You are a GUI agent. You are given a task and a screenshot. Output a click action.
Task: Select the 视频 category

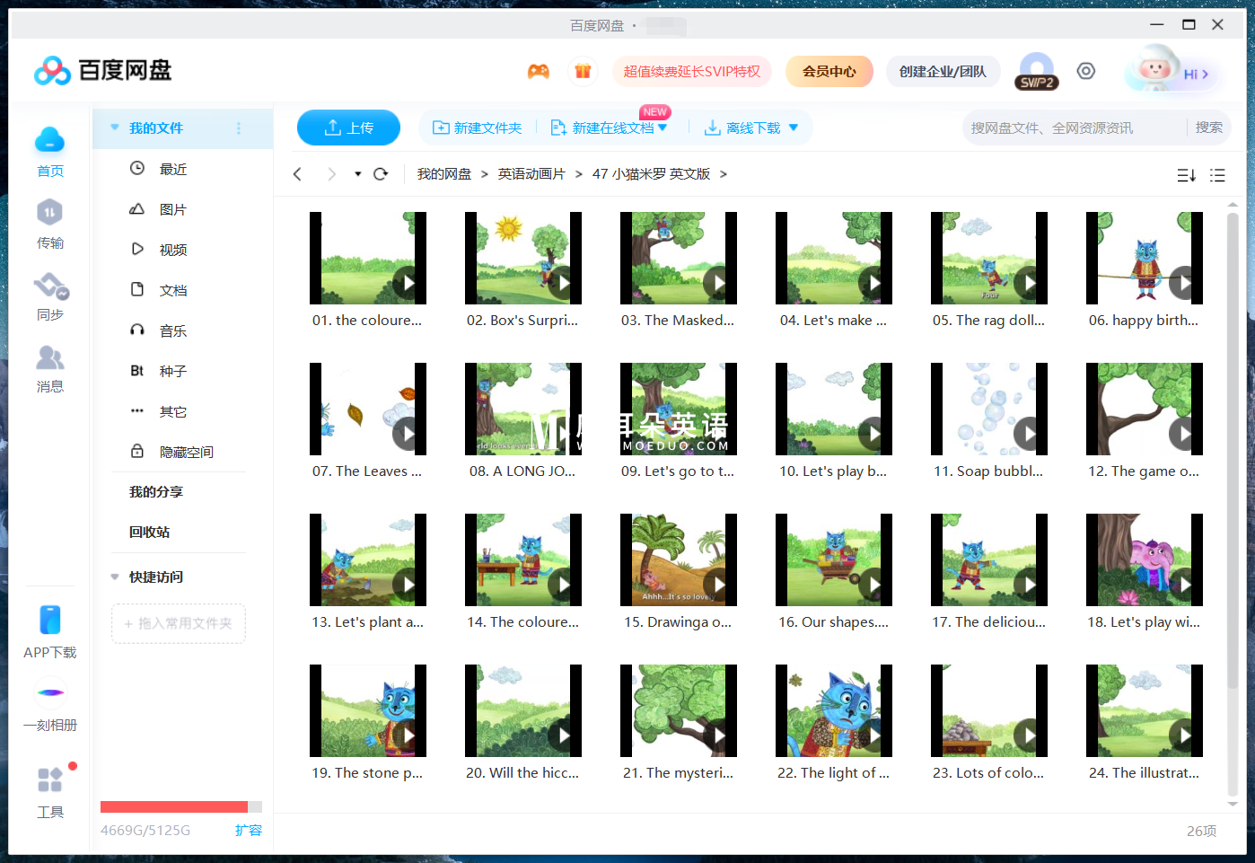171,249
